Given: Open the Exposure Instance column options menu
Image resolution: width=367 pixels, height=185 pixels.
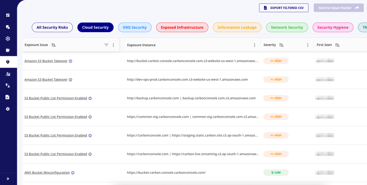Looking at the screenshot, I should pyautogui.click(x=255, y=45).
